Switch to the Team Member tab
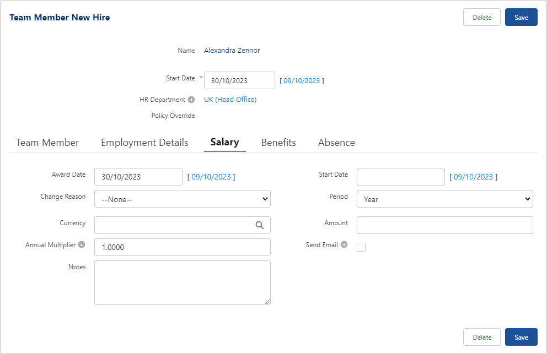Image resolution: width=547 pixels, height=354 pixels. 47,143
